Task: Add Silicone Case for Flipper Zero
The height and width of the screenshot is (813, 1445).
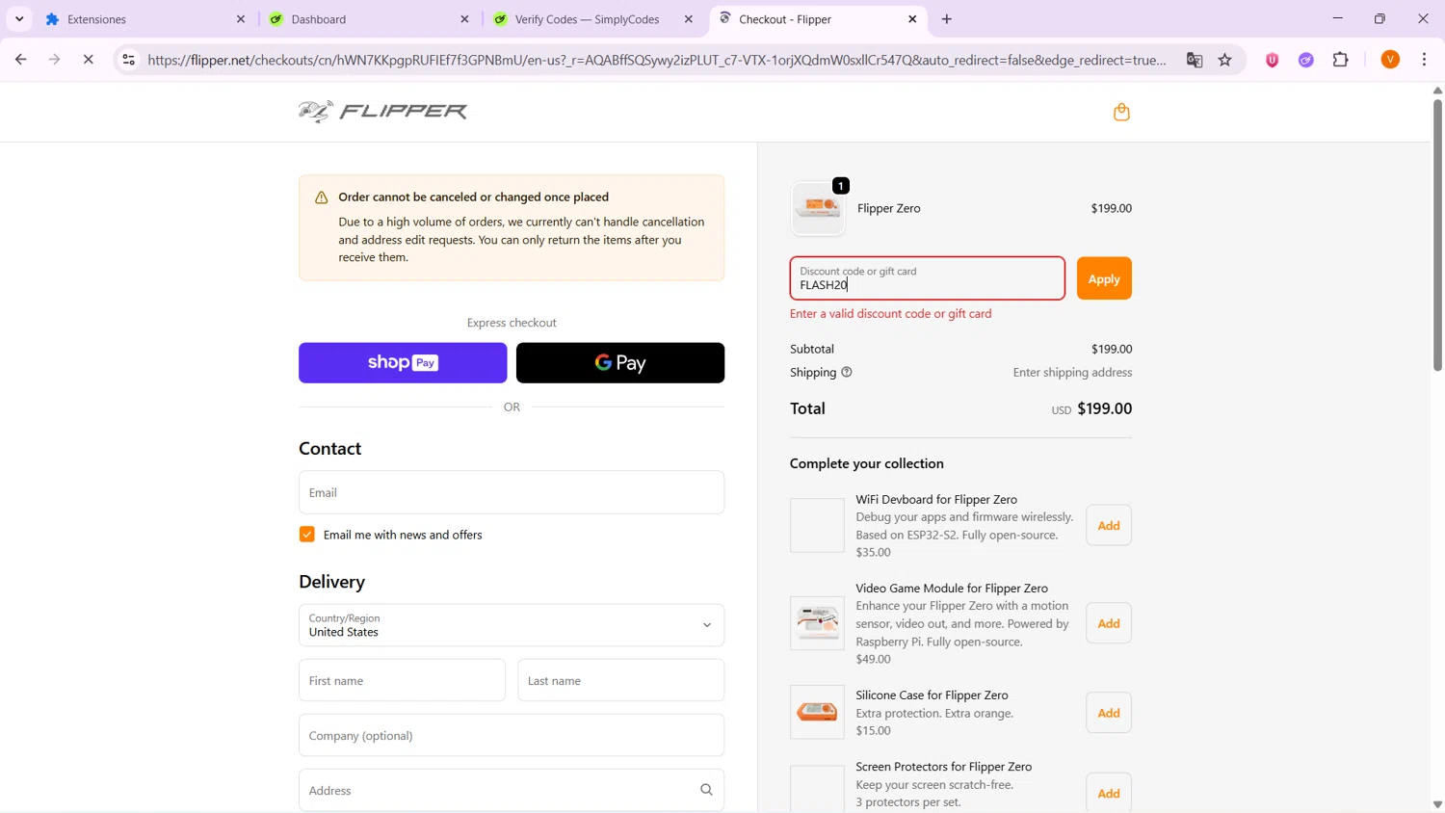Action: click(1109, 713)
